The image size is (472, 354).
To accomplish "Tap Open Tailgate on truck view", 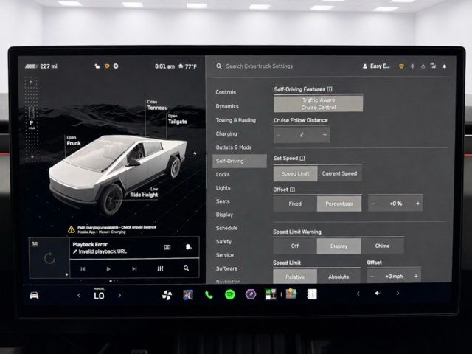I will pos(177,119).
